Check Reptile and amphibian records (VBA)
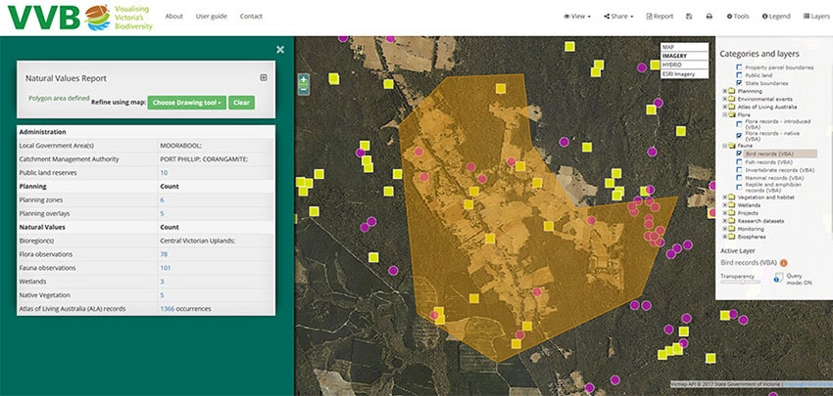 (739, 187)
